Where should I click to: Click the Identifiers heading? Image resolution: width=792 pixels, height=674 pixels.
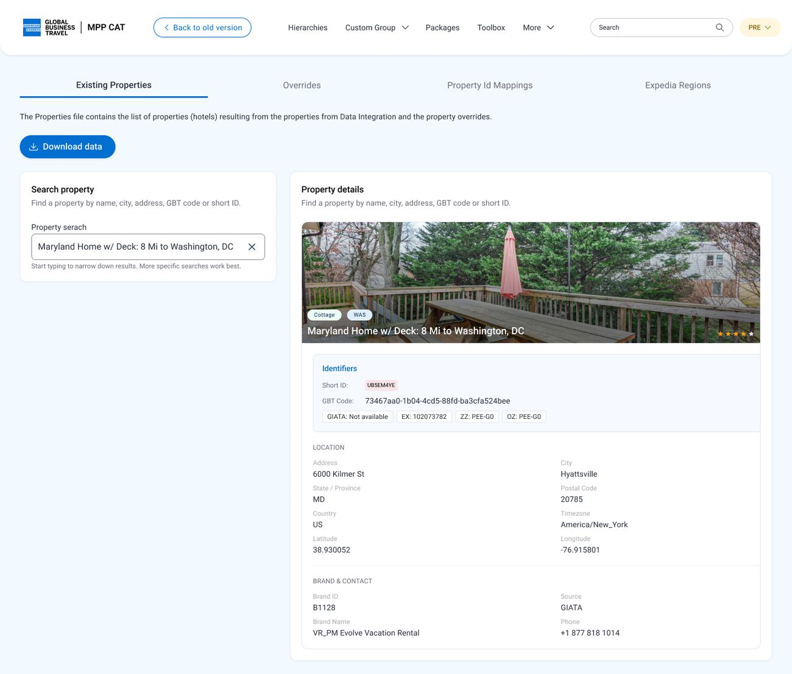tap(339, 368)
